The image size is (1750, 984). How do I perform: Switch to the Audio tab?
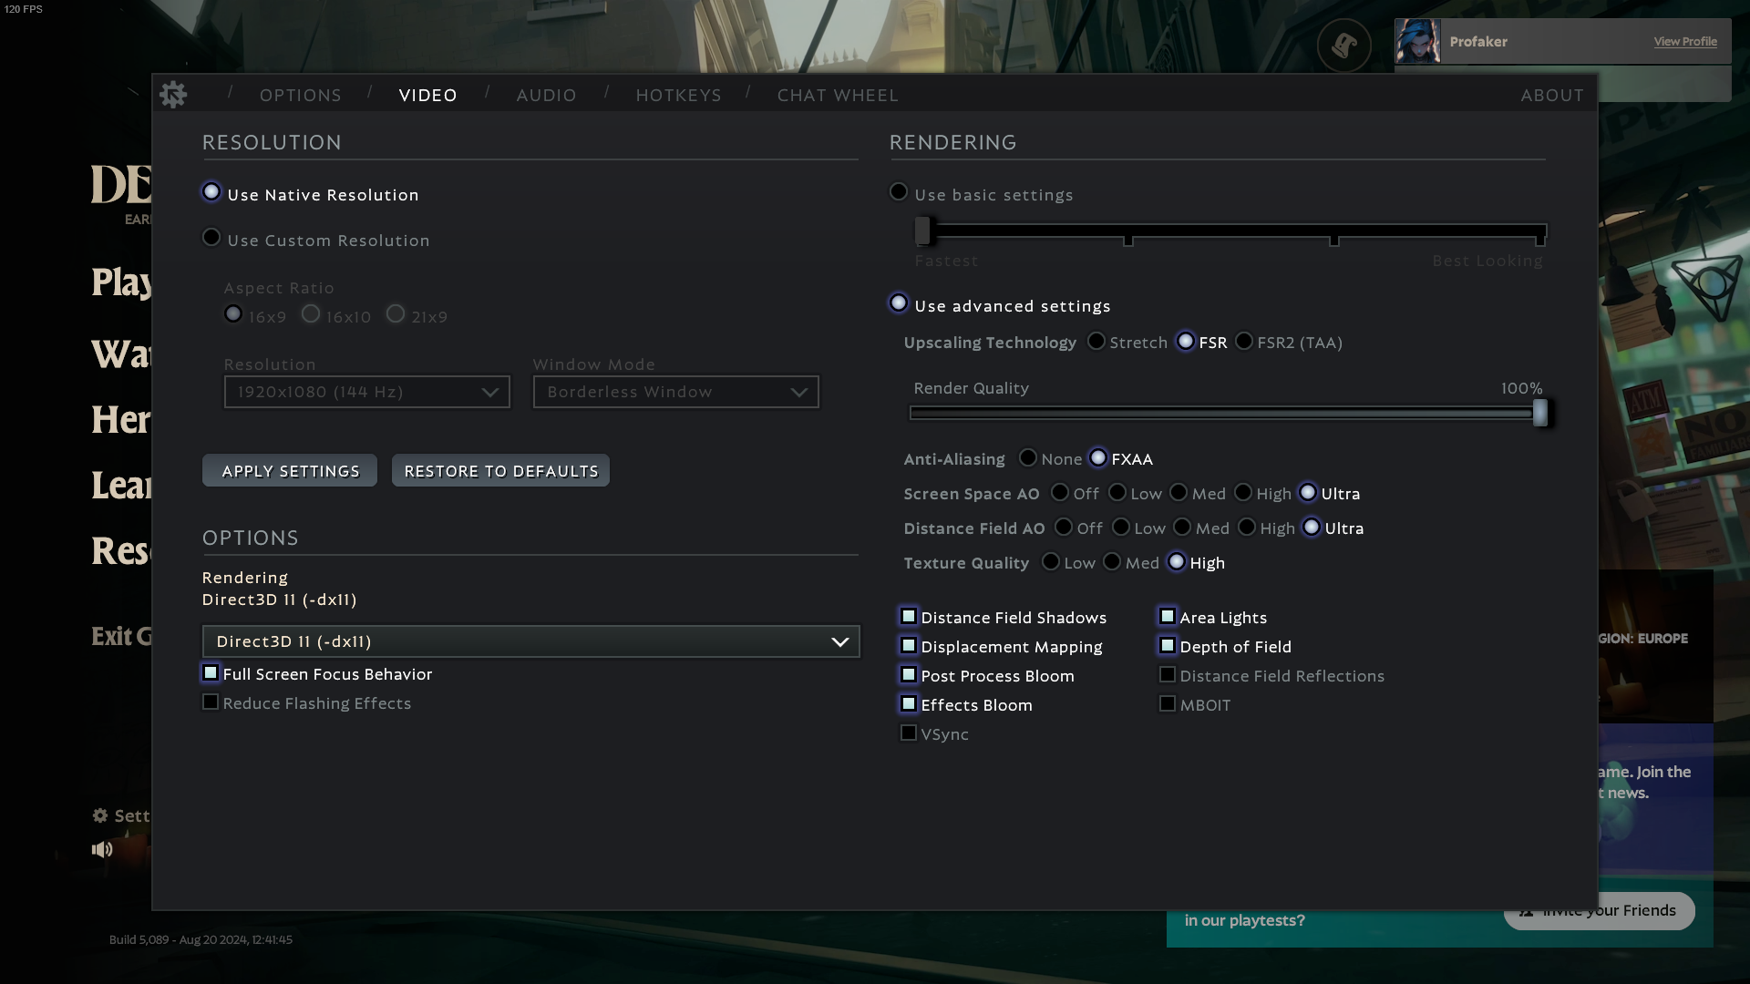tap(546, 95)
